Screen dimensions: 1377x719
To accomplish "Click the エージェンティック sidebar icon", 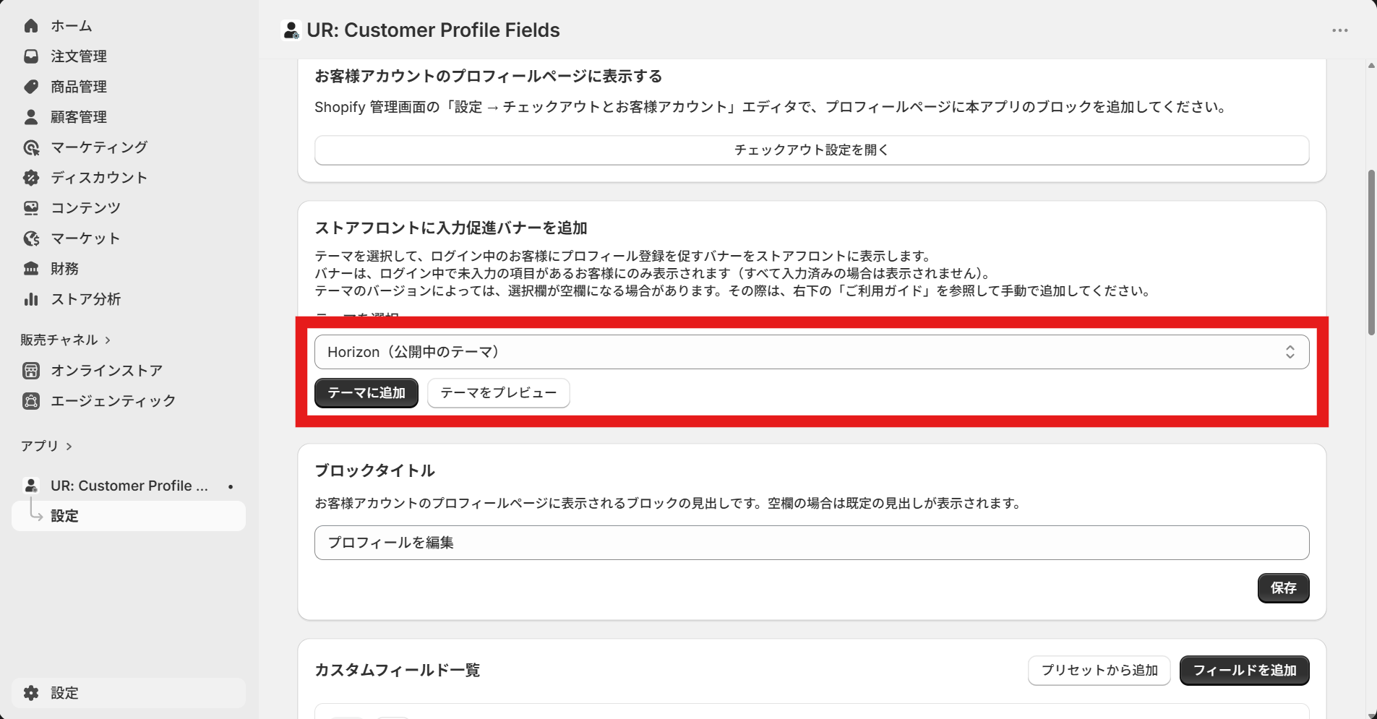I will click(31, 401).
